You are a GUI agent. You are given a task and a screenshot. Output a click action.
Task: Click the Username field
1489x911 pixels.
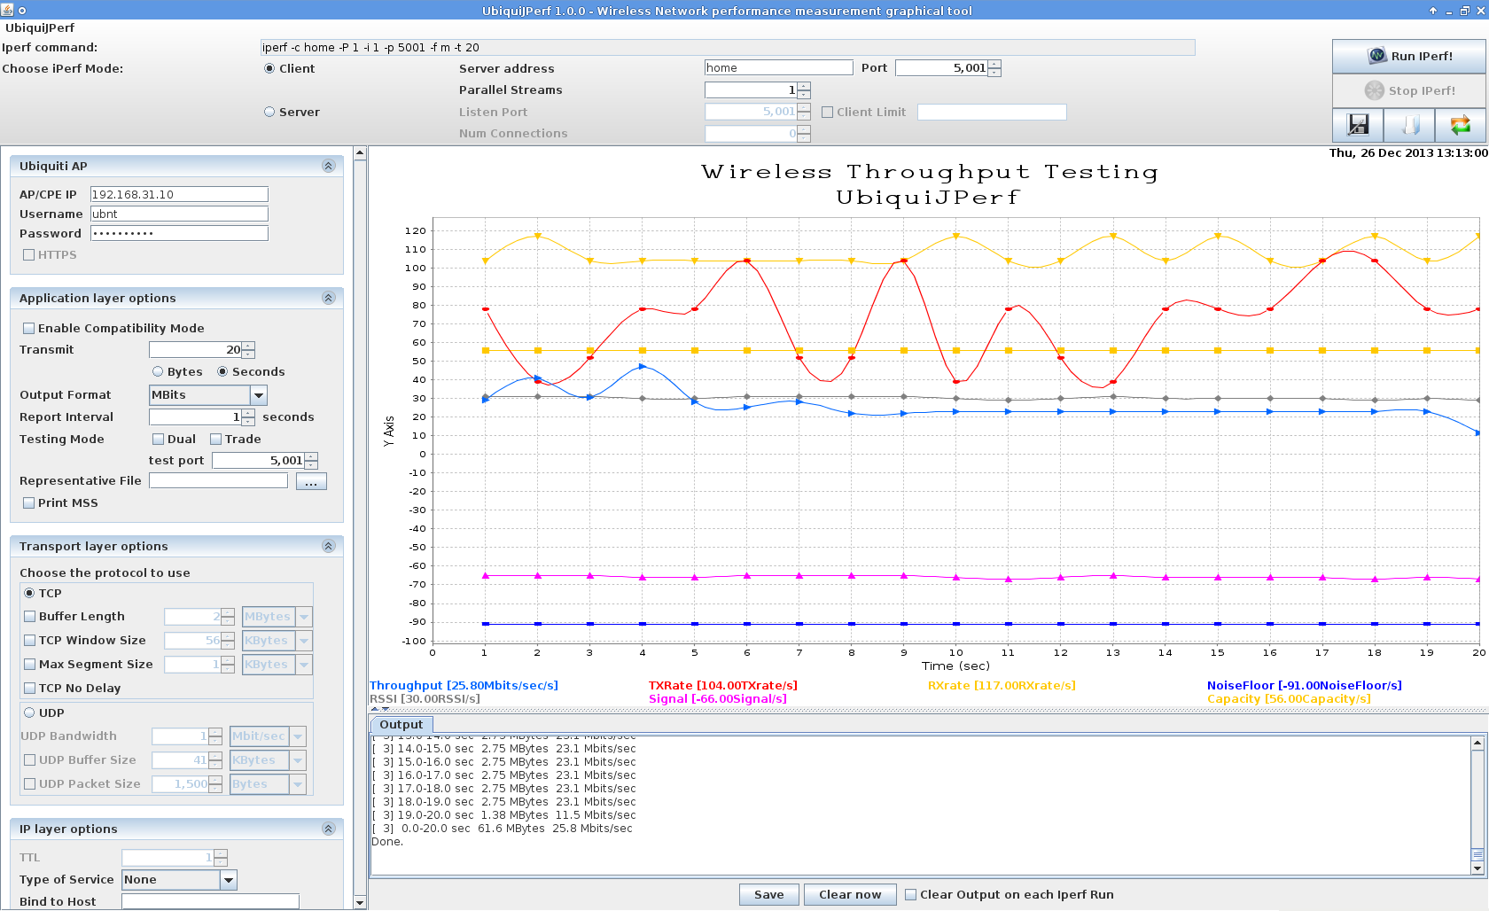tap(179, 214)
